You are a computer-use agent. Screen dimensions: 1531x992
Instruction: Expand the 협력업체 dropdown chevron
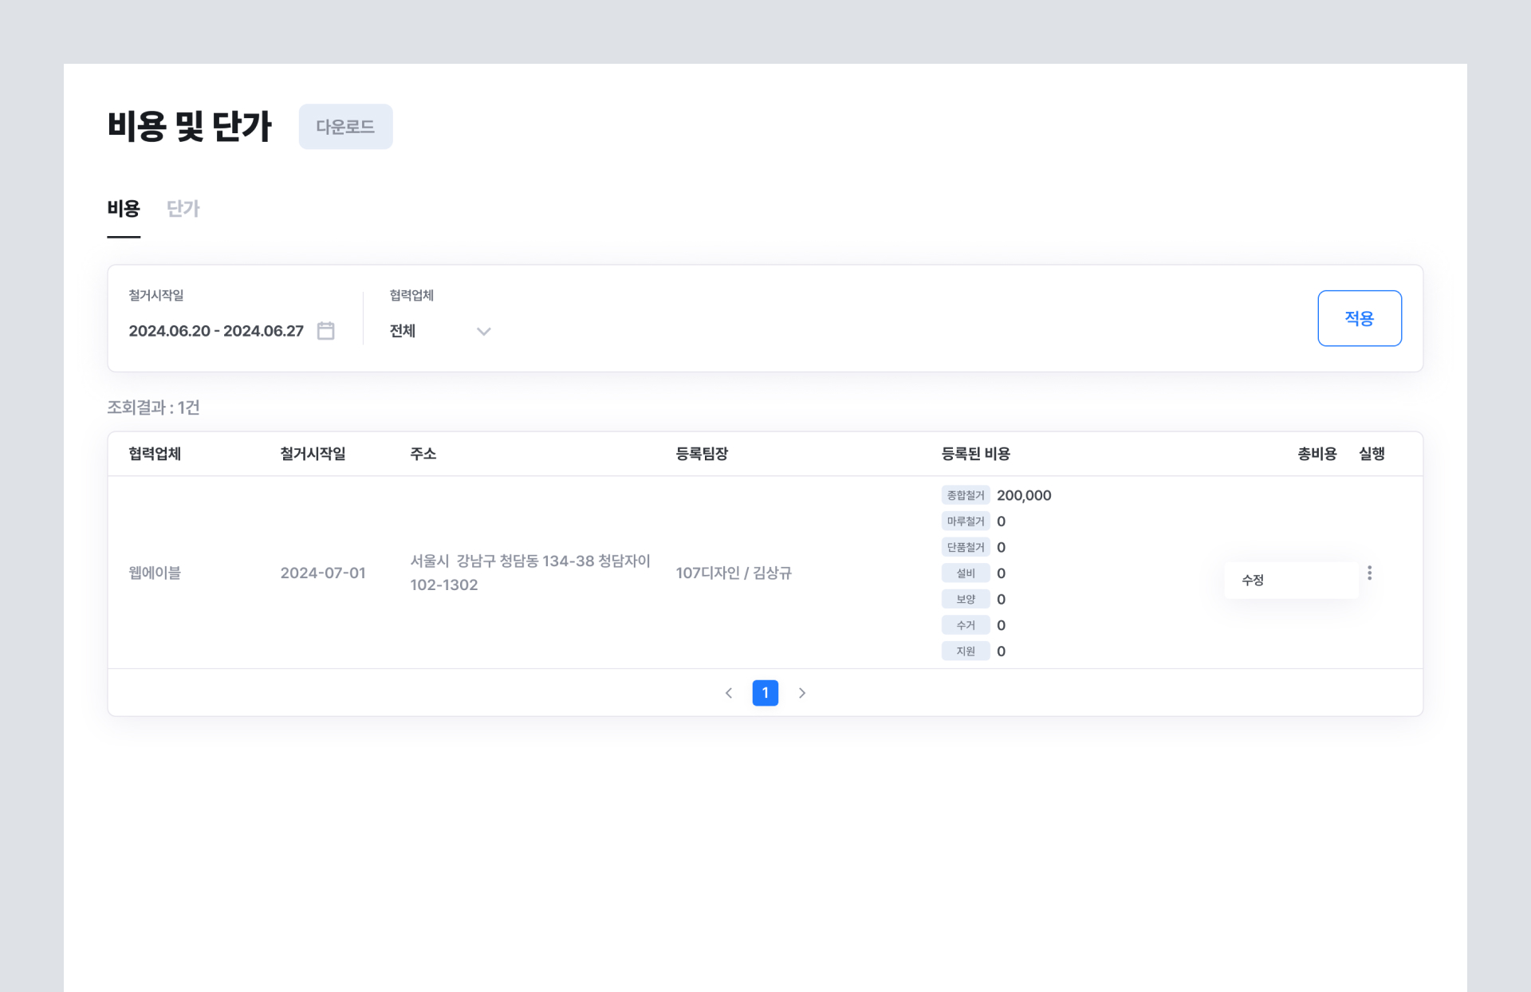pyautogui.click(x=483, y=331)
